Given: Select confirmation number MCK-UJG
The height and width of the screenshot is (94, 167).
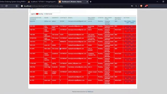Looking at the screenshot, I should [x=33, y=45].
